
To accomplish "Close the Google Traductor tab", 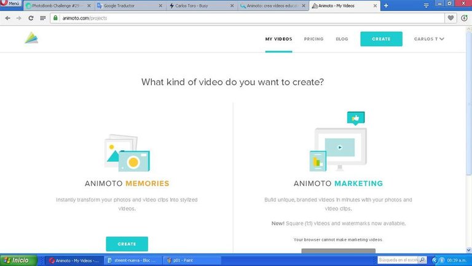I will click(160, 6).
